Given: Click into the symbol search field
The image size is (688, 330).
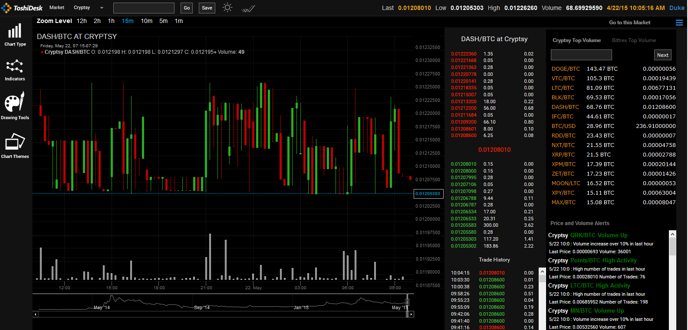Looking at the screenshot, I should [x=144, y=8].
